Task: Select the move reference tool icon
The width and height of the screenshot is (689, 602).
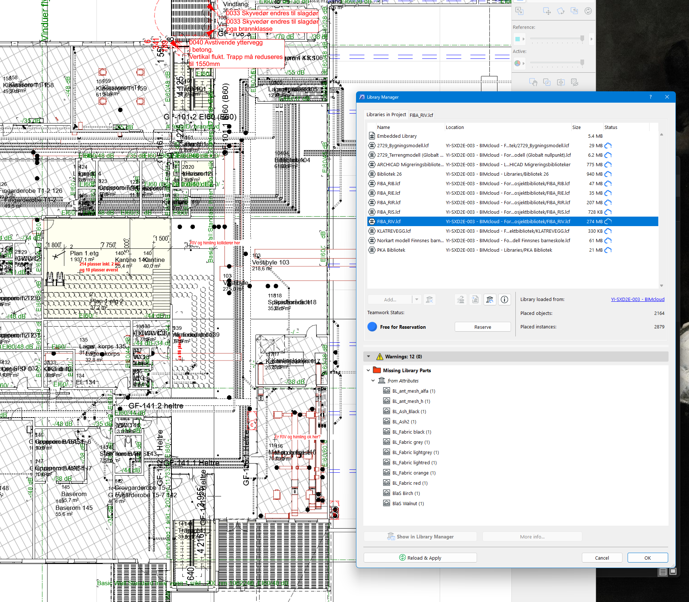Action: point(546,11)
